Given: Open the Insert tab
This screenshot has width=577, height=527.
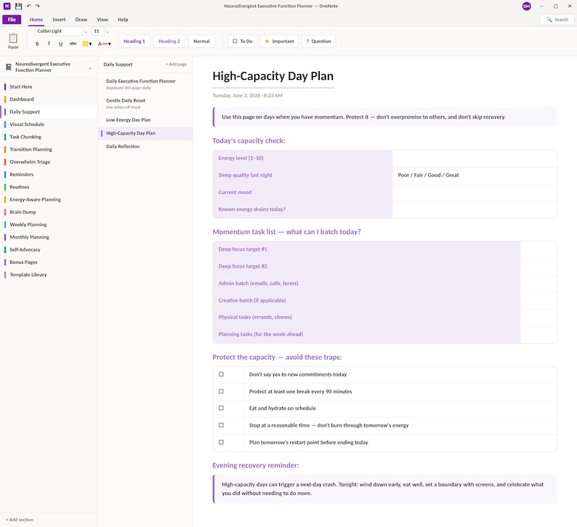Looking at the screenshot, I should [x=59, y=20].
